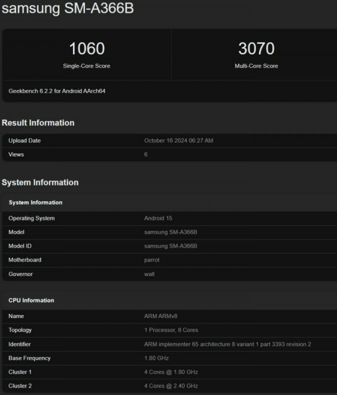Click the Views label

[x=16, y=154]
